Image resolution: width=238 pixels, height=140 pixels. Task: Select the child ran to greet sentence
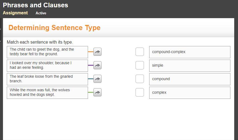[47, 52]
